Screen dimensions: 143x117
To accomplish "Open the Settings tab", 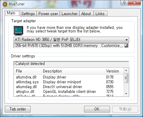I will (28, 14).
